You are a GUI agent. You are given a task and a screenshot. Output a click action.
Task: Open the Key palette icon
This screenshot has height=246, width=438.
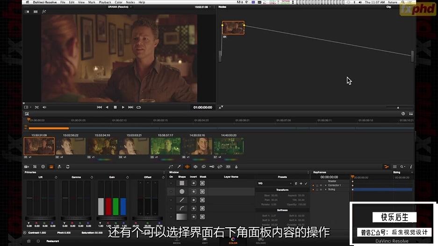tap(212, 167)
